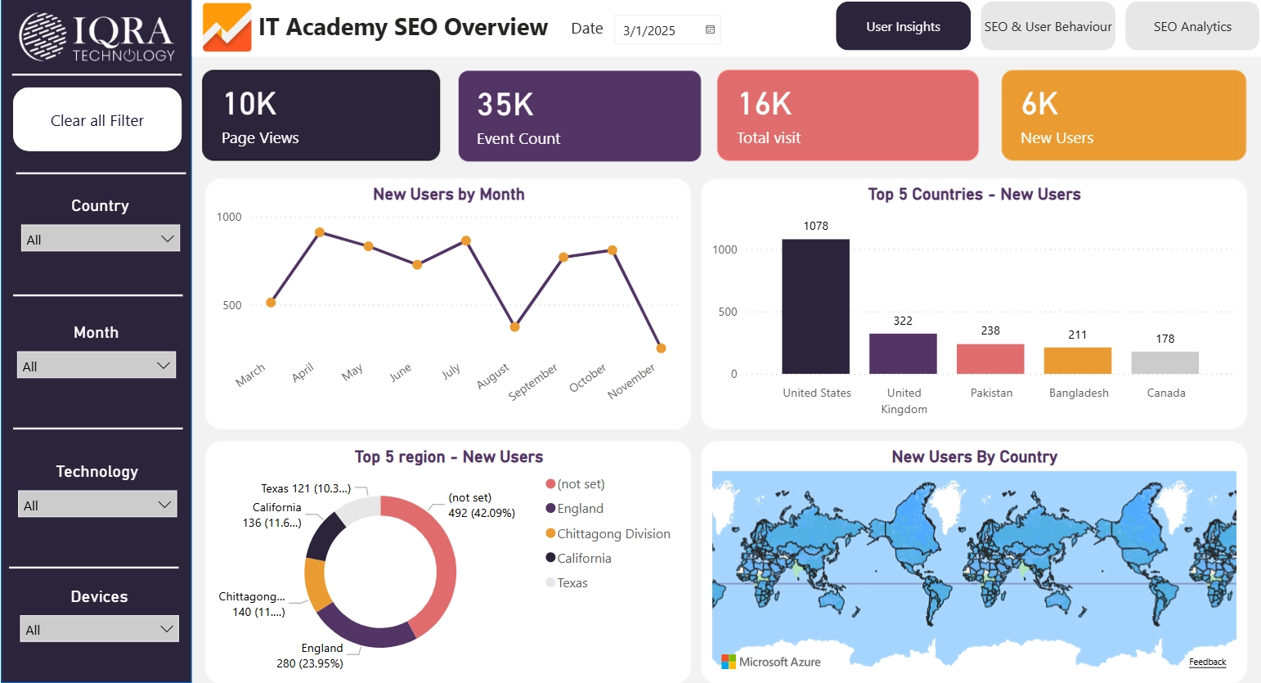The image size is (1261, 683).
Task: Click the Microsoft Azure logo on map
Action: 770,662
